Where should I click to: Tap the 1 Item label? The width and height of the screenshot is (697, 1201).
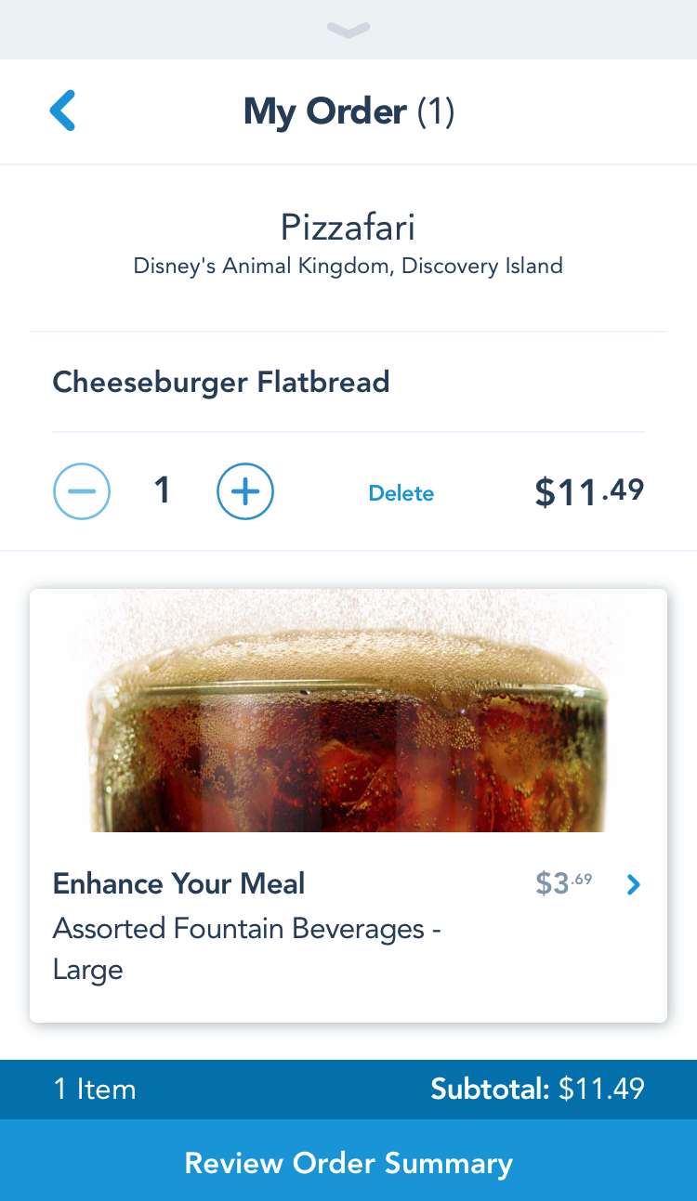tap(95, 1089)
